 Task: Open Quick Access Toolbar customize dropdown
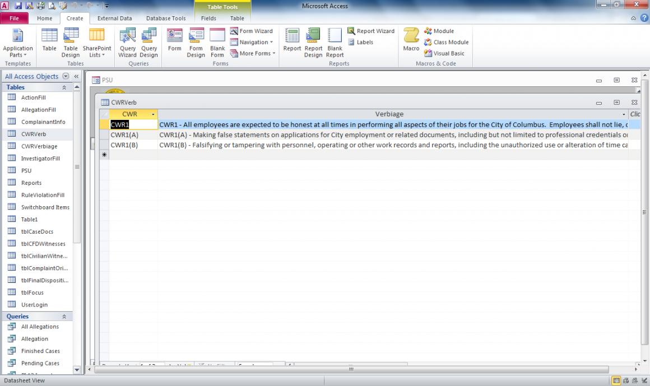(106, 6)
